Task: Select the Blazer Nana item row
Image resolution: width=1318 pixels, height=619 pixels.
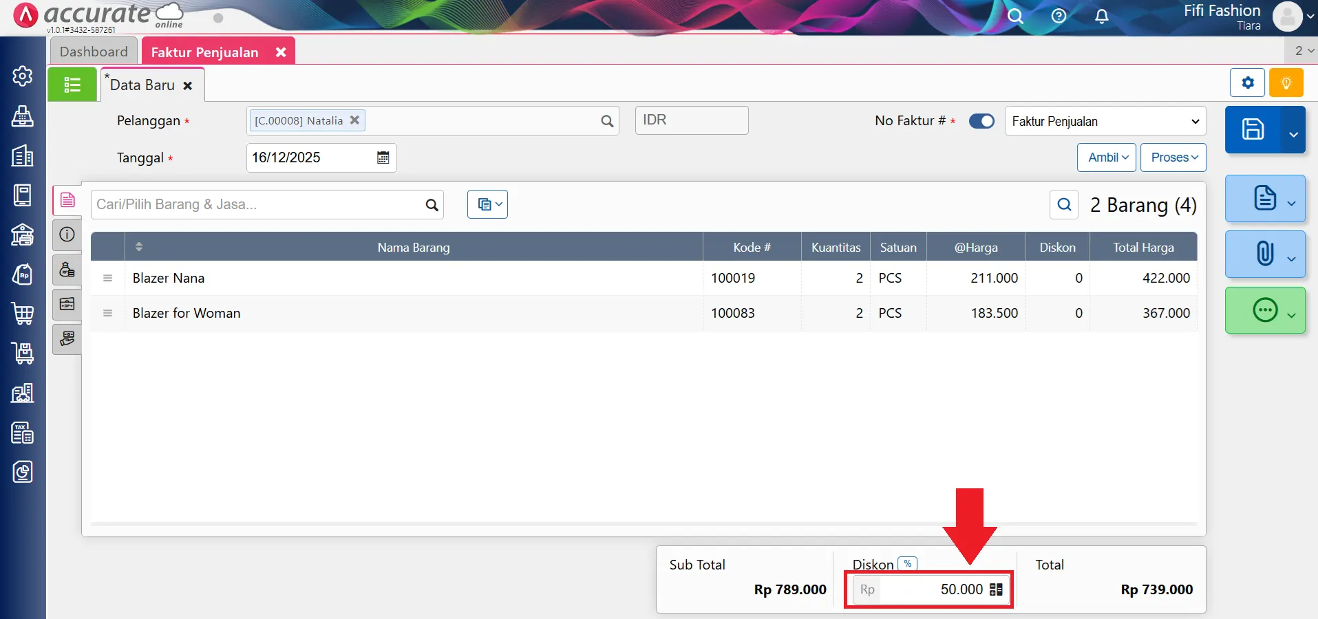Action: click(413, 278)
